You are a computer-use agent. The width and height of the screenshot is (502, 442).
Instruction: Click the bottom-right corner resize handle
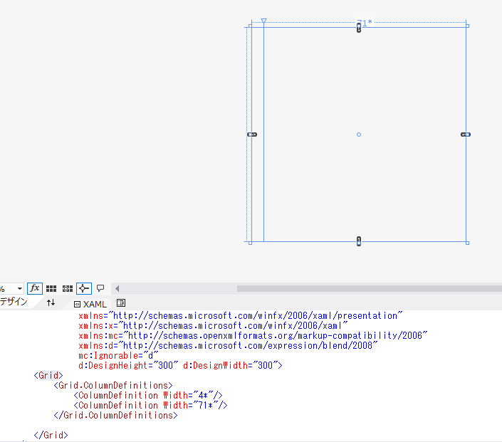coord(467,243)
